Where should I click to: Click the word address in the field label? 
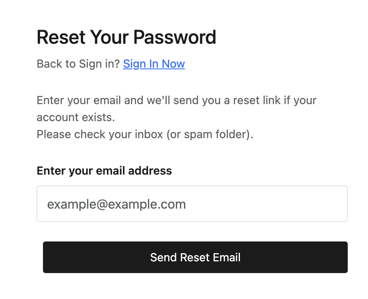click(x=150, y=171)
